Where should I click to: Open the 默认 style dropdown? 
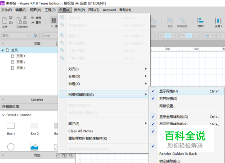pyautogui.click(x=16, y=36)
